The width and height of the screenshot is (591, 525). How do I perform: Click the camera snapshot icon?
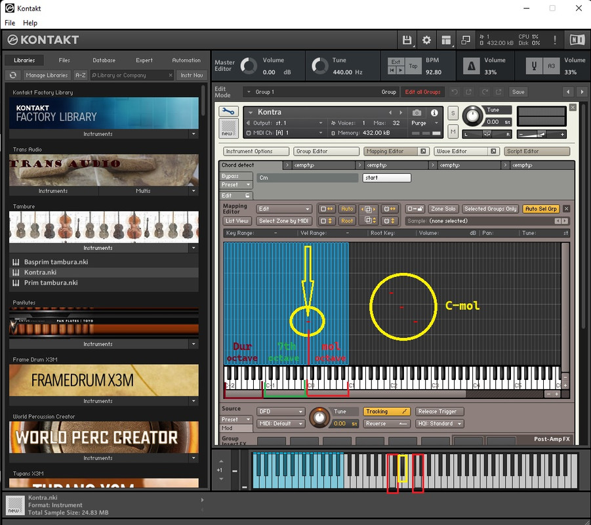point(417,112)
